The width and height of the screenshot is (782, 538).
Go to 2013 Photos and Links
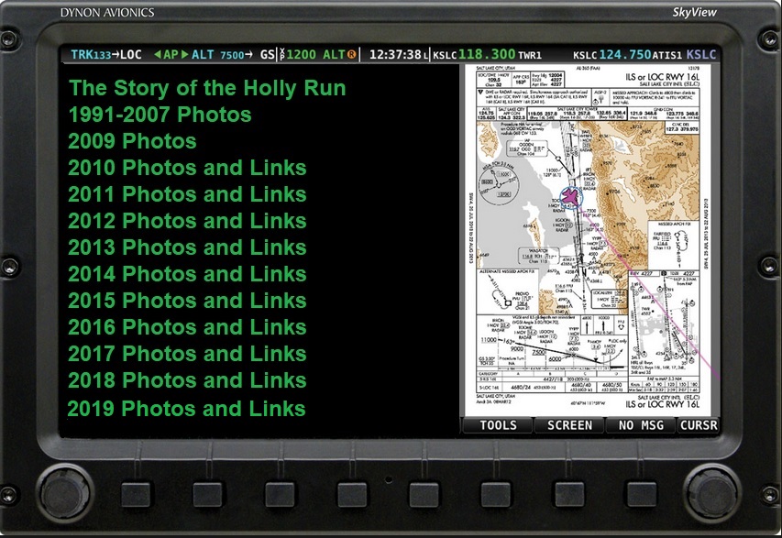coord(187,247)
